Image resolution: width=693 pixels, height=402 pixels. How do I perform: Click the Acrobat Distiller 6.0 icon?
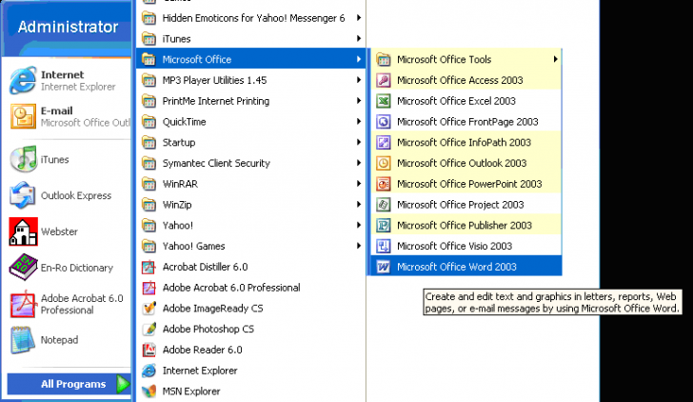pos(148,267)
